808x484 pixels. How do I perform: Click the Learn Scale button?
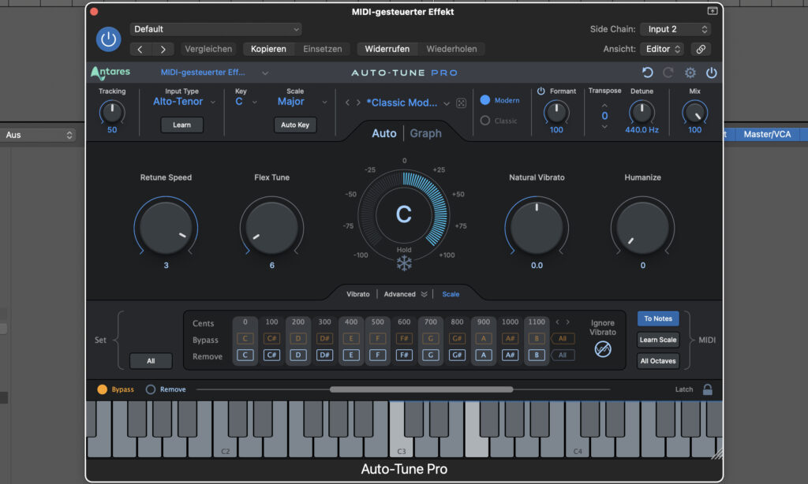pos(658,340)
